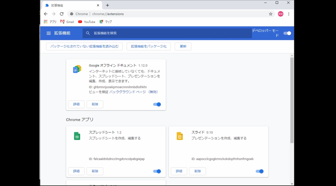Disable the スライド Chrome app

[x=259, y=171]
